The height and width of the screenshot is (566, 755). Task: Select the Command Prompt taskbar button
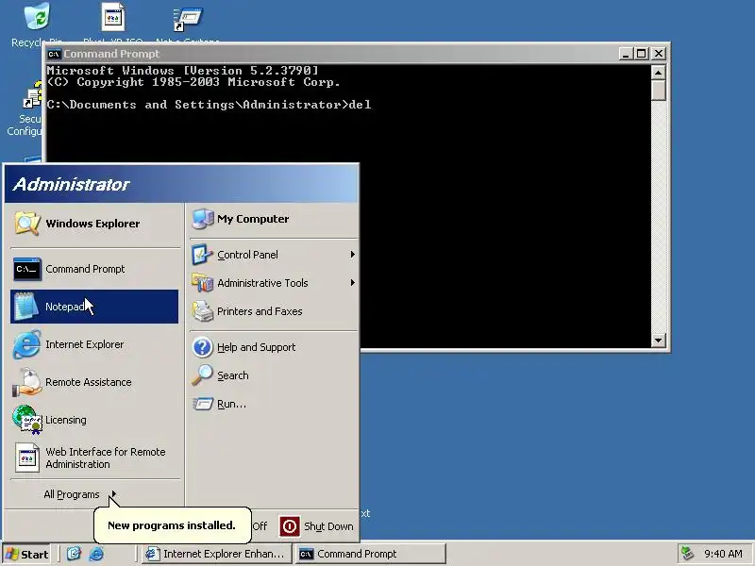[x=371, y=554]
